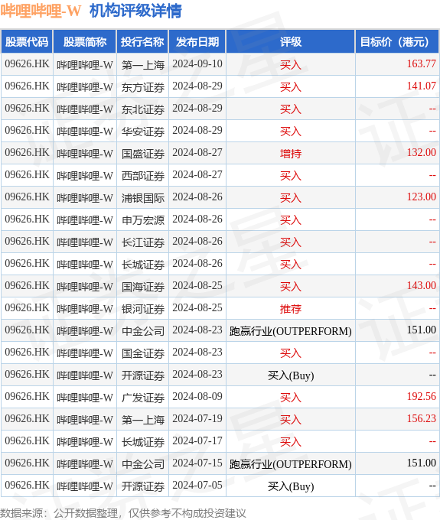Click 151.00 target price dated 2024-08-23
Screen dimensions: 440x520
pos(421,330)
